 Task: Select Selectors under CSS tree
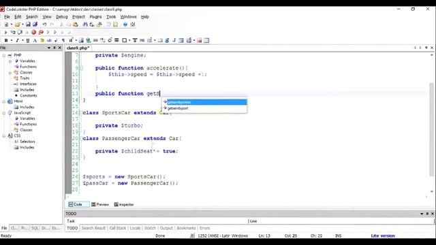click(27, 142)
